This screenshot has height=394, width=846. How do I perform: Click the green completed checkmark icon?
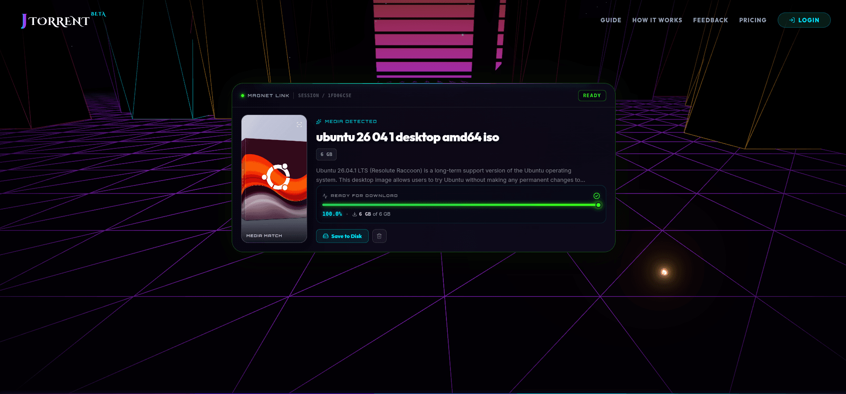pos(596,196)
